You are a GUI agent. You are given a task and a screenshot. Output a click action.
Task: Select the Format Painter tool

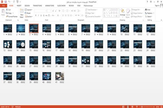(x=12, y=17)
